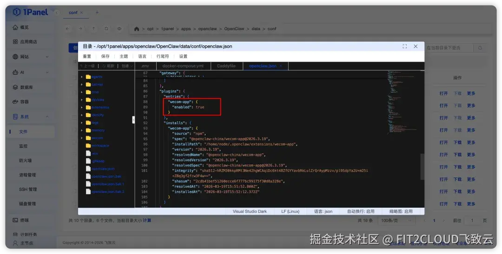
Task: Select the workspace folder in the tree
Action: point(100,146)
